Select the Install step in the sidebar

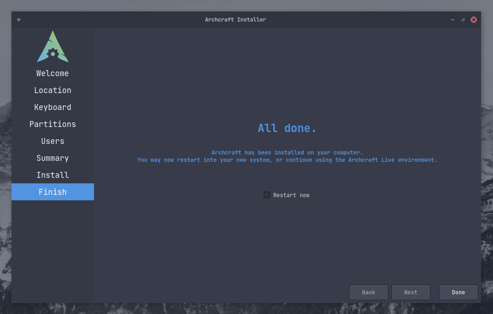(x=52, y=175)
